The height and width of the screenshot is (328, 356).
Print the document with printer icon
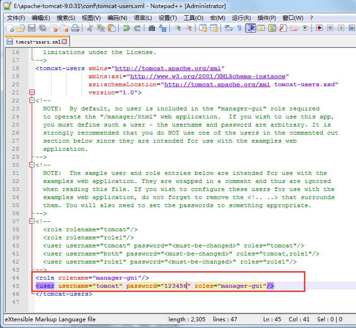click(x=75, y=28)
